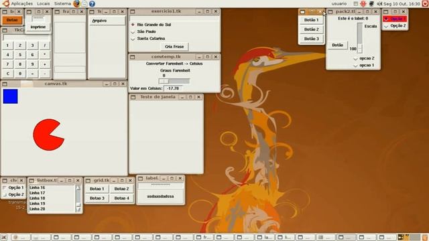Toggle opcao 2 in pack2 window

(x=363, y=58)
